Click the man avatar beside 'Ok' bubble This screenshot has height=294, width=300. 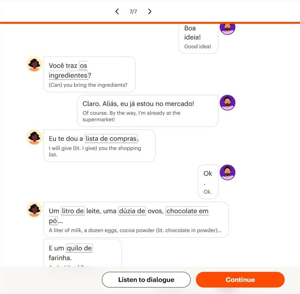227,172
